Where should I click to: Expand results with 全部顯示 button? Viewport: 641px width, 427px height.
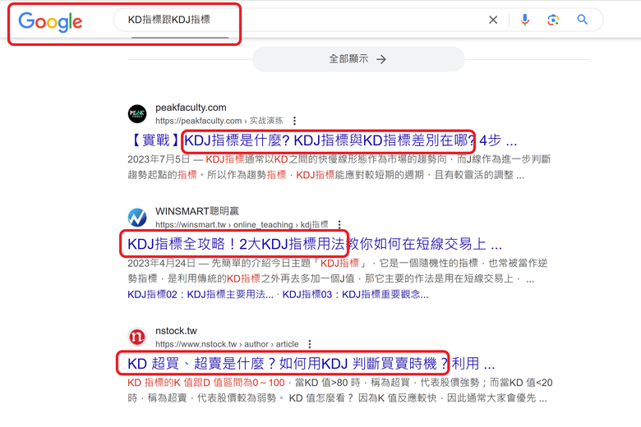coord(358,59)
